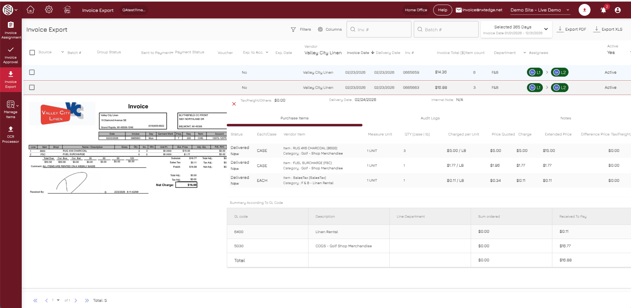Image resolution: width=631 pixels, height=308 pixels.
Task: Close the invoice detail panel with red X
Action: (234, 104)
